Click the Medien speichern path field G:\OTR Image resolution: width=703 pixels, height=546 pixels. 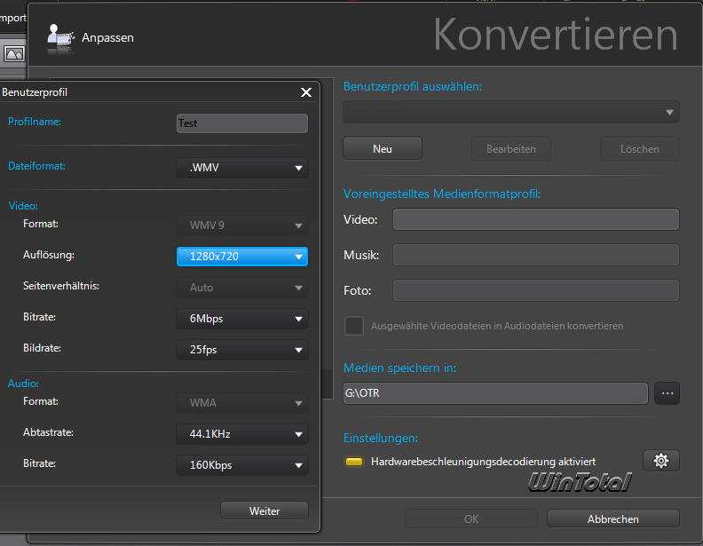tap(495, 393)
